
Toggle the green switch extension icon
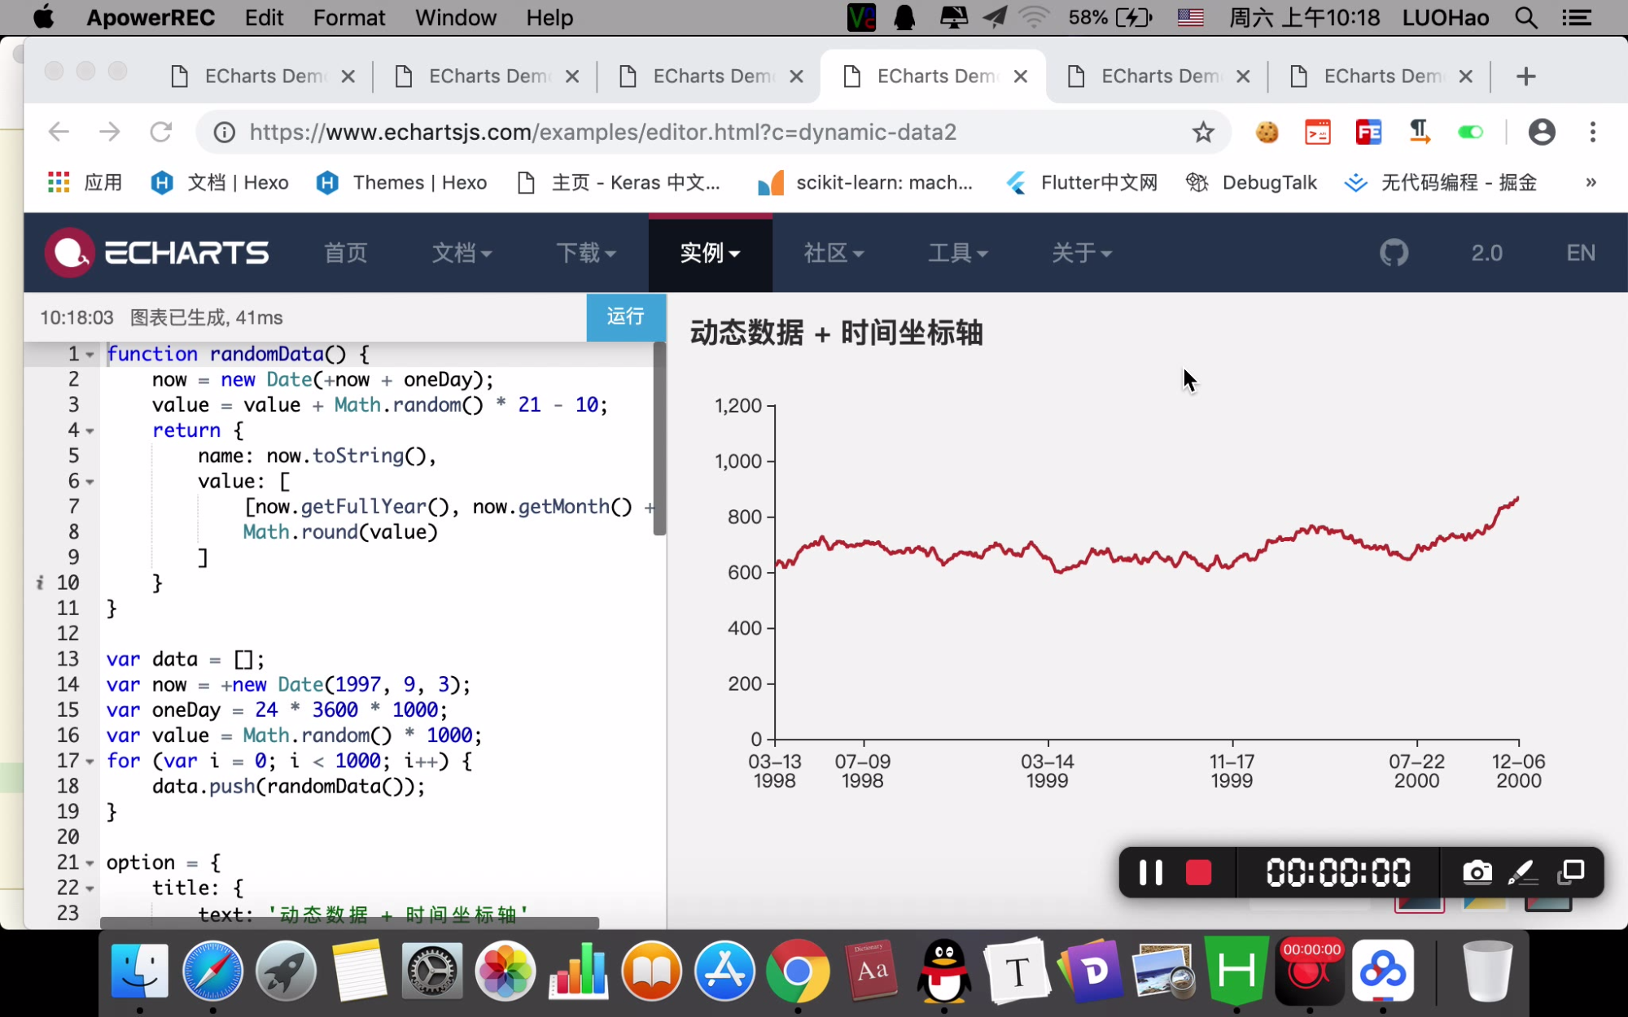coord(1470,132)
